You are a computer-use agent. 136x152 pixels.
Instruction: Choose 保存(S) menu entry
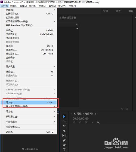tap(29, 46)
